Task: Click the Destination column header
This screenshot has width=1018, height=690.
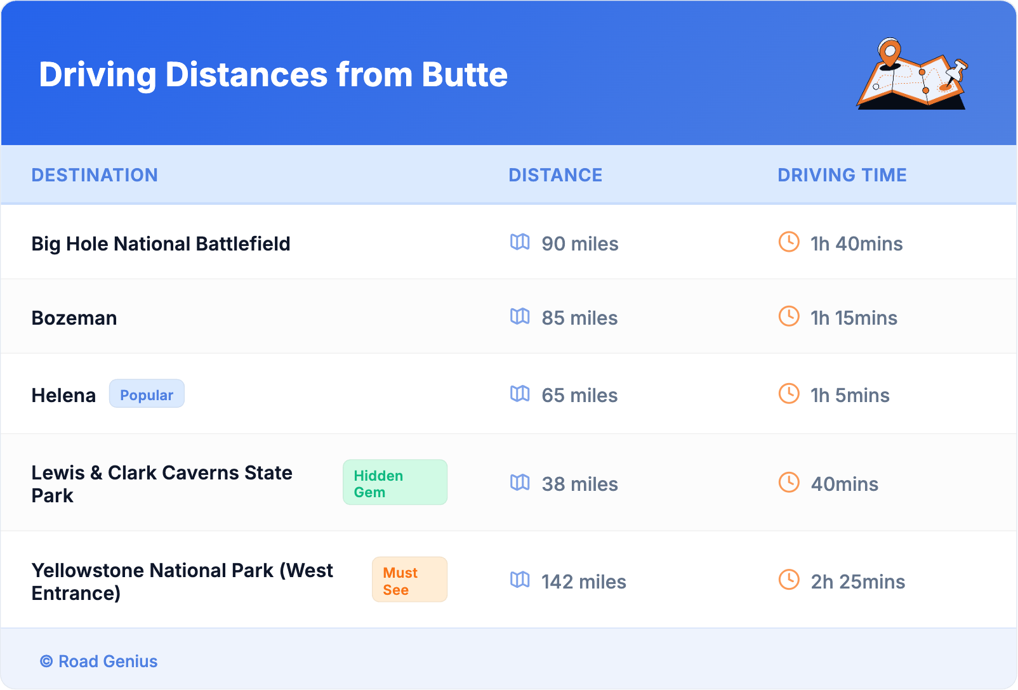Action: pyautogui.click(x=95, y=175)
